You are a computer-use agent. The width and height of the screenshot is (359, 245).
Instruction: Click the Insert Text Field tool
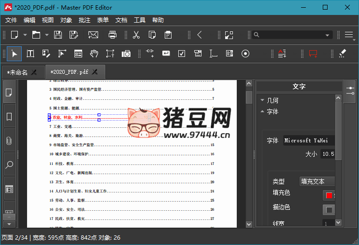(214, 54)
